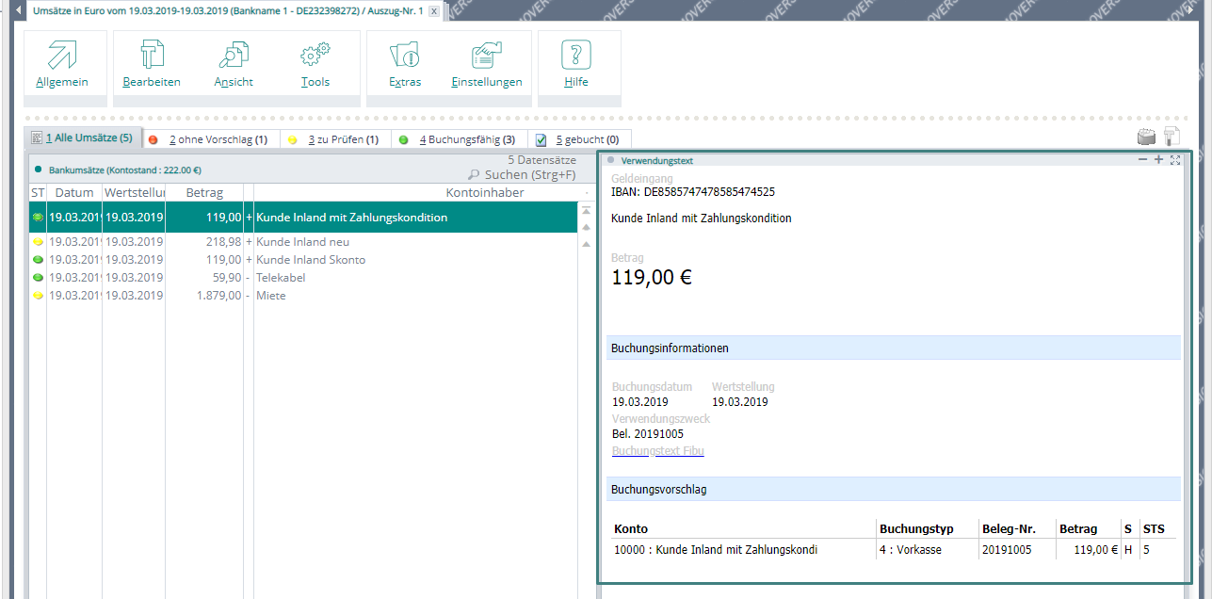Close the Umsätze in Euro document tab
Image resolution: width=1212 pixels, height=599 pixels.
pyautogui.click(x=433, y=10)
